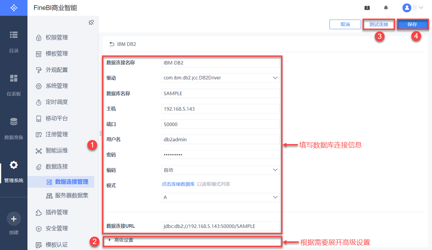Click 点击连接数据库 link
Viewport: 432px width, 250px height.
click(178, 184)
